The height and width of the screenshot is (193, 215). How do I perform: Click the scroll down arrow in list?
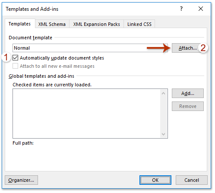(x=163, y=134)
